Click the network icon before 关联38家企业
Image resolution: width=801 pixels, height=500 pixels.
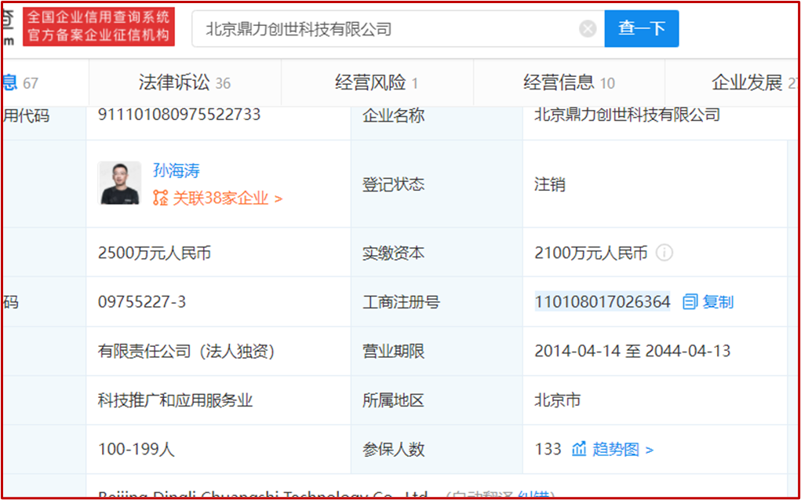(x=161, y=198)
